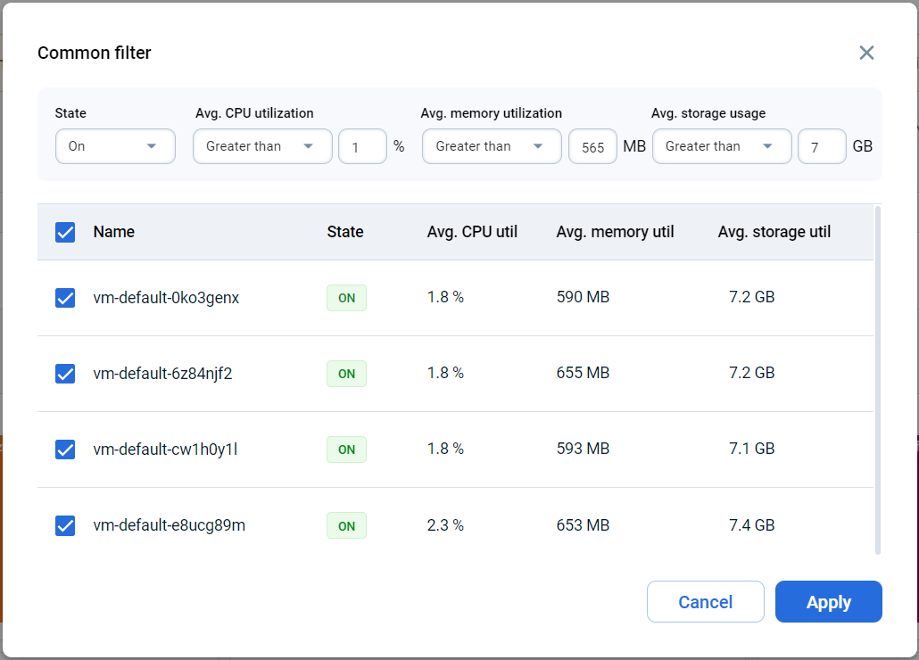Open CPU utilization Greater than dropdown
Viewport: 919px width, 660px height.
262,146
